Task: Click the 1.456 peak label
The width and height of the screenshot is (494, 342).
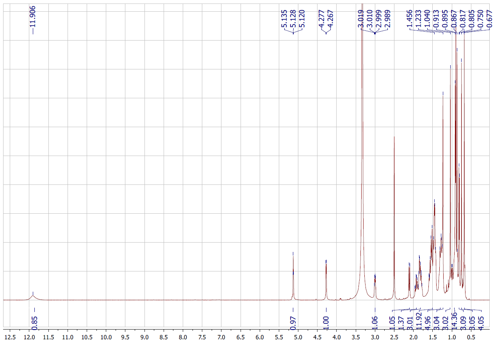Action: [x=410, y=18]
